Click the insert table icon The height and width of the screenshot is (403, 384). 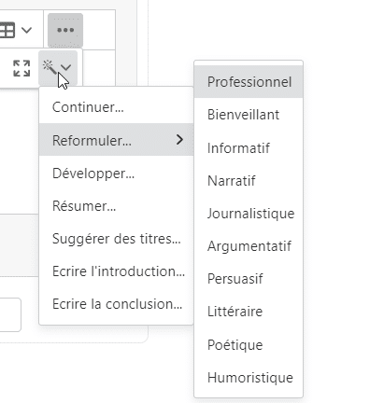pos(7,30)
